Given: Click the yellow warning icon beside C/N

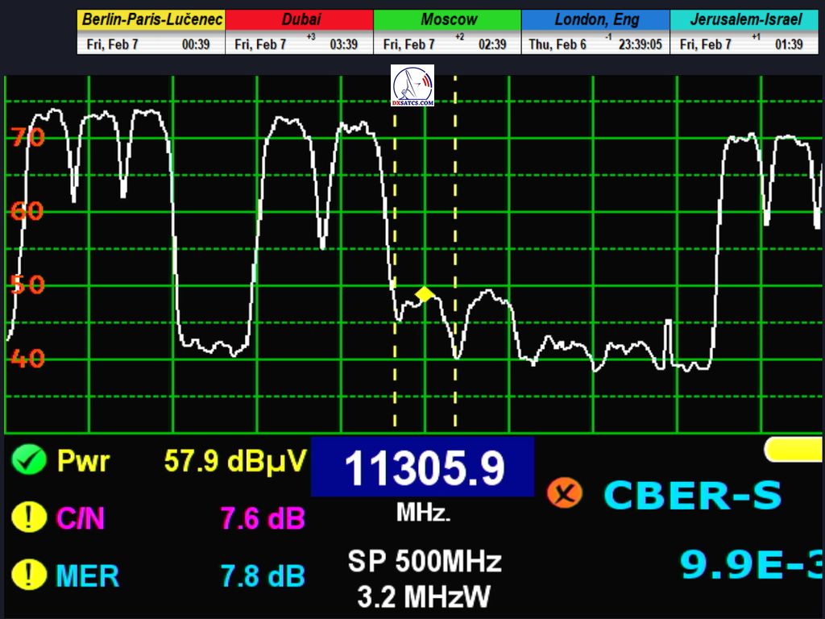Looking at the screenshot, I should [29, 517].
